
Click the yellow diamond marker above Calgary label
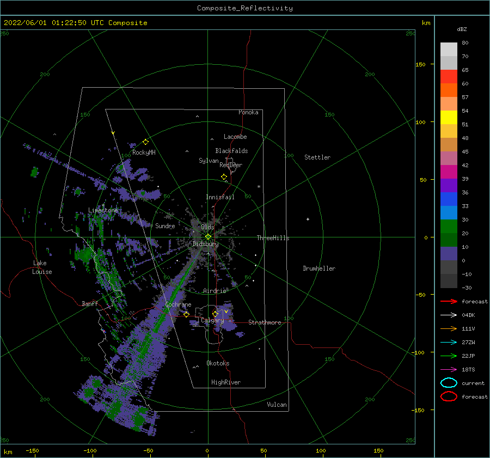pyautogui.click(x=215, y=314)
